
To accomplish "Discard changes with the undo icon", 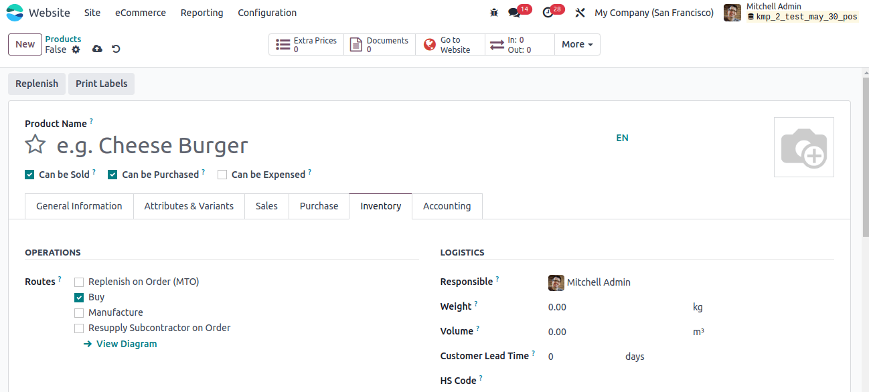I will (x=116, y=49).
